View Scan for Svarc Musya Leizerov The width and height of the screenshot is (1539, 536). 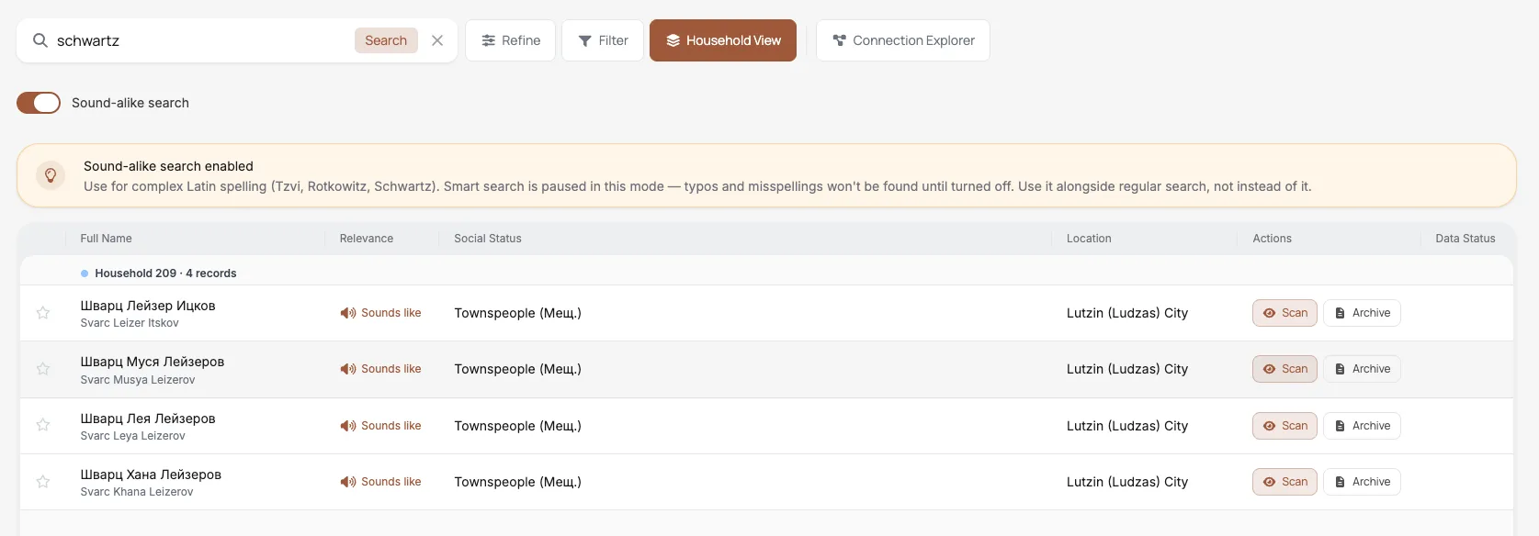coord(1285,369)
